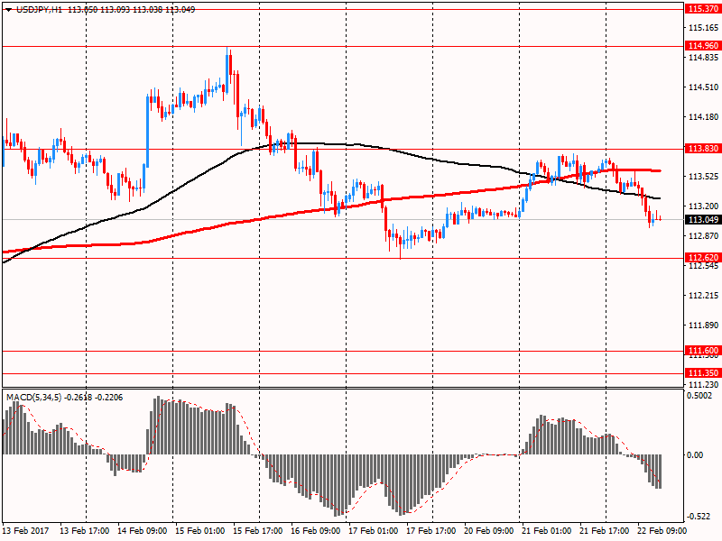This screenshot has height=541, width=722.
Task: Click the -0.522 MACD scale value
Action: [699, 516]
